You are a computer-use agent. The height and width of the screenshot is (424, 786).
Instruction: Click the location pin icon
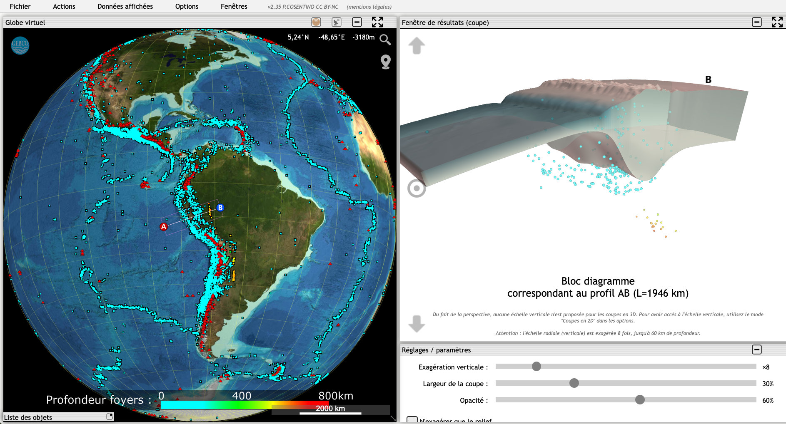click(386, 62)
